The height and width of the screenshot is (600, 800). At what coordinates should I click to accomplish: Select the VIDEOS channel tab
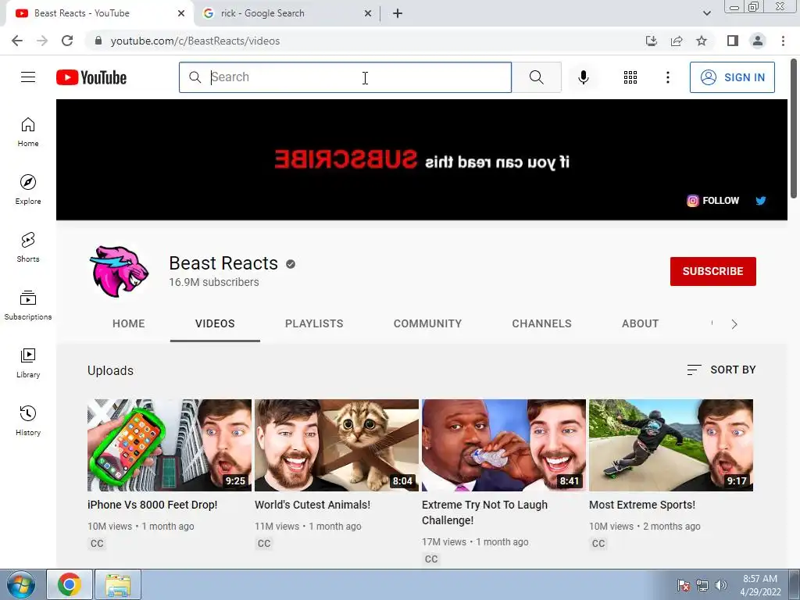tap(215, 323)
